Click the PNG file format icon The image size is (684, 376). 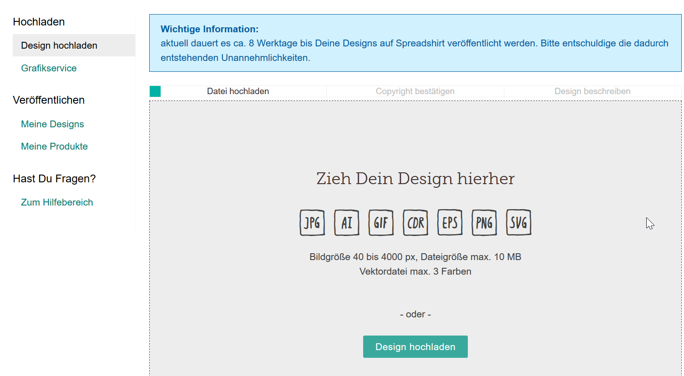484,223
